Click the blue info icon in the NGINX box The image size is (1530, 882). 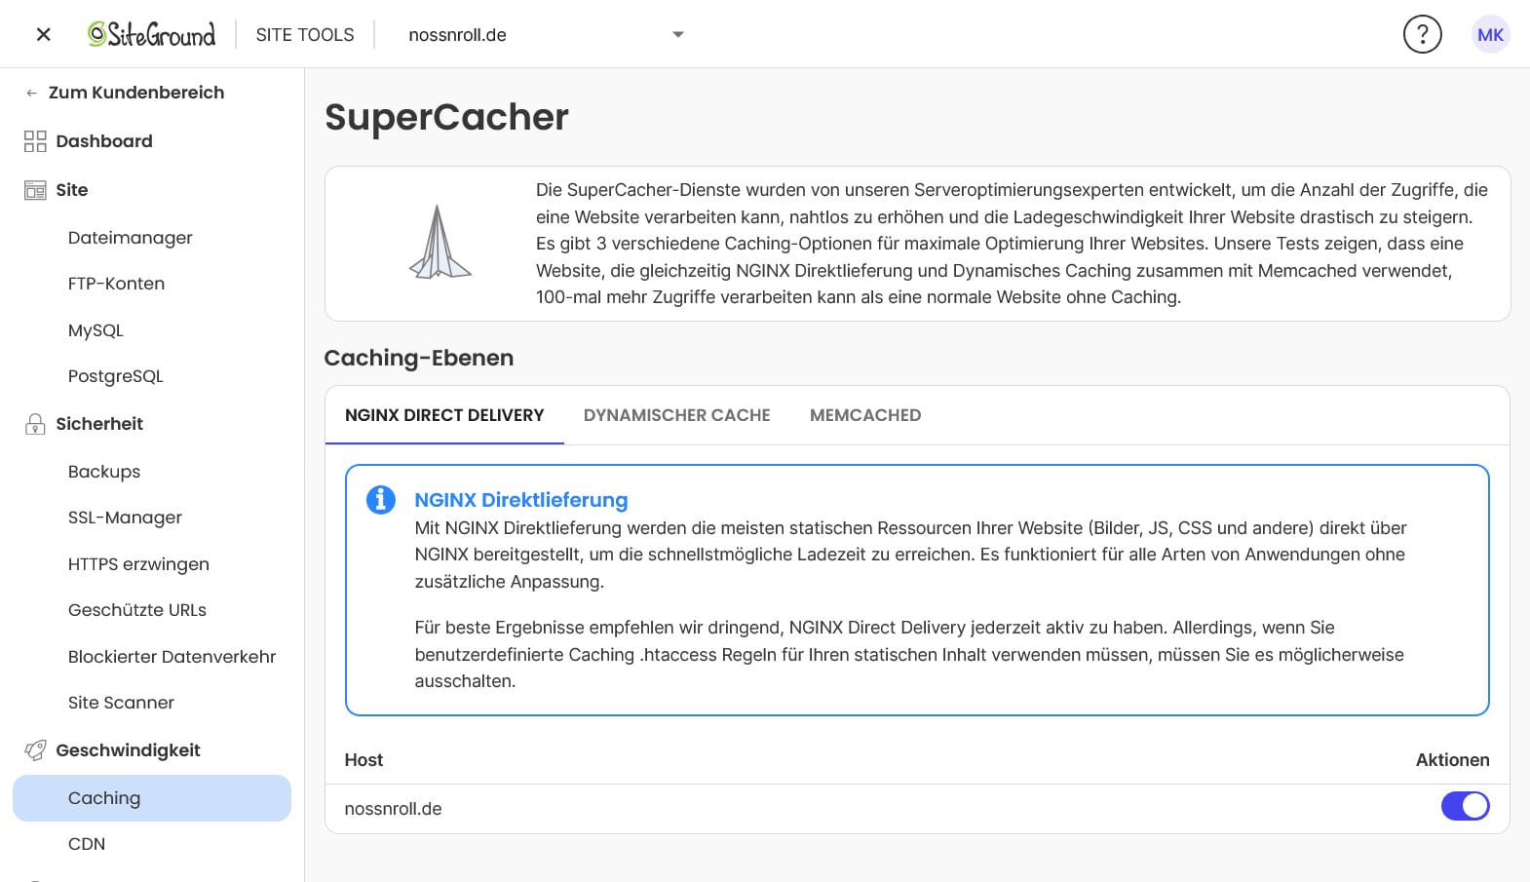point(380,500)
